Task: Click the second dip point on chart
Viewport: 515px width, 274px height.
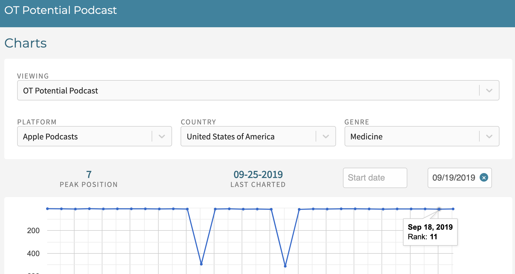Action: click(x=285, y=266)
